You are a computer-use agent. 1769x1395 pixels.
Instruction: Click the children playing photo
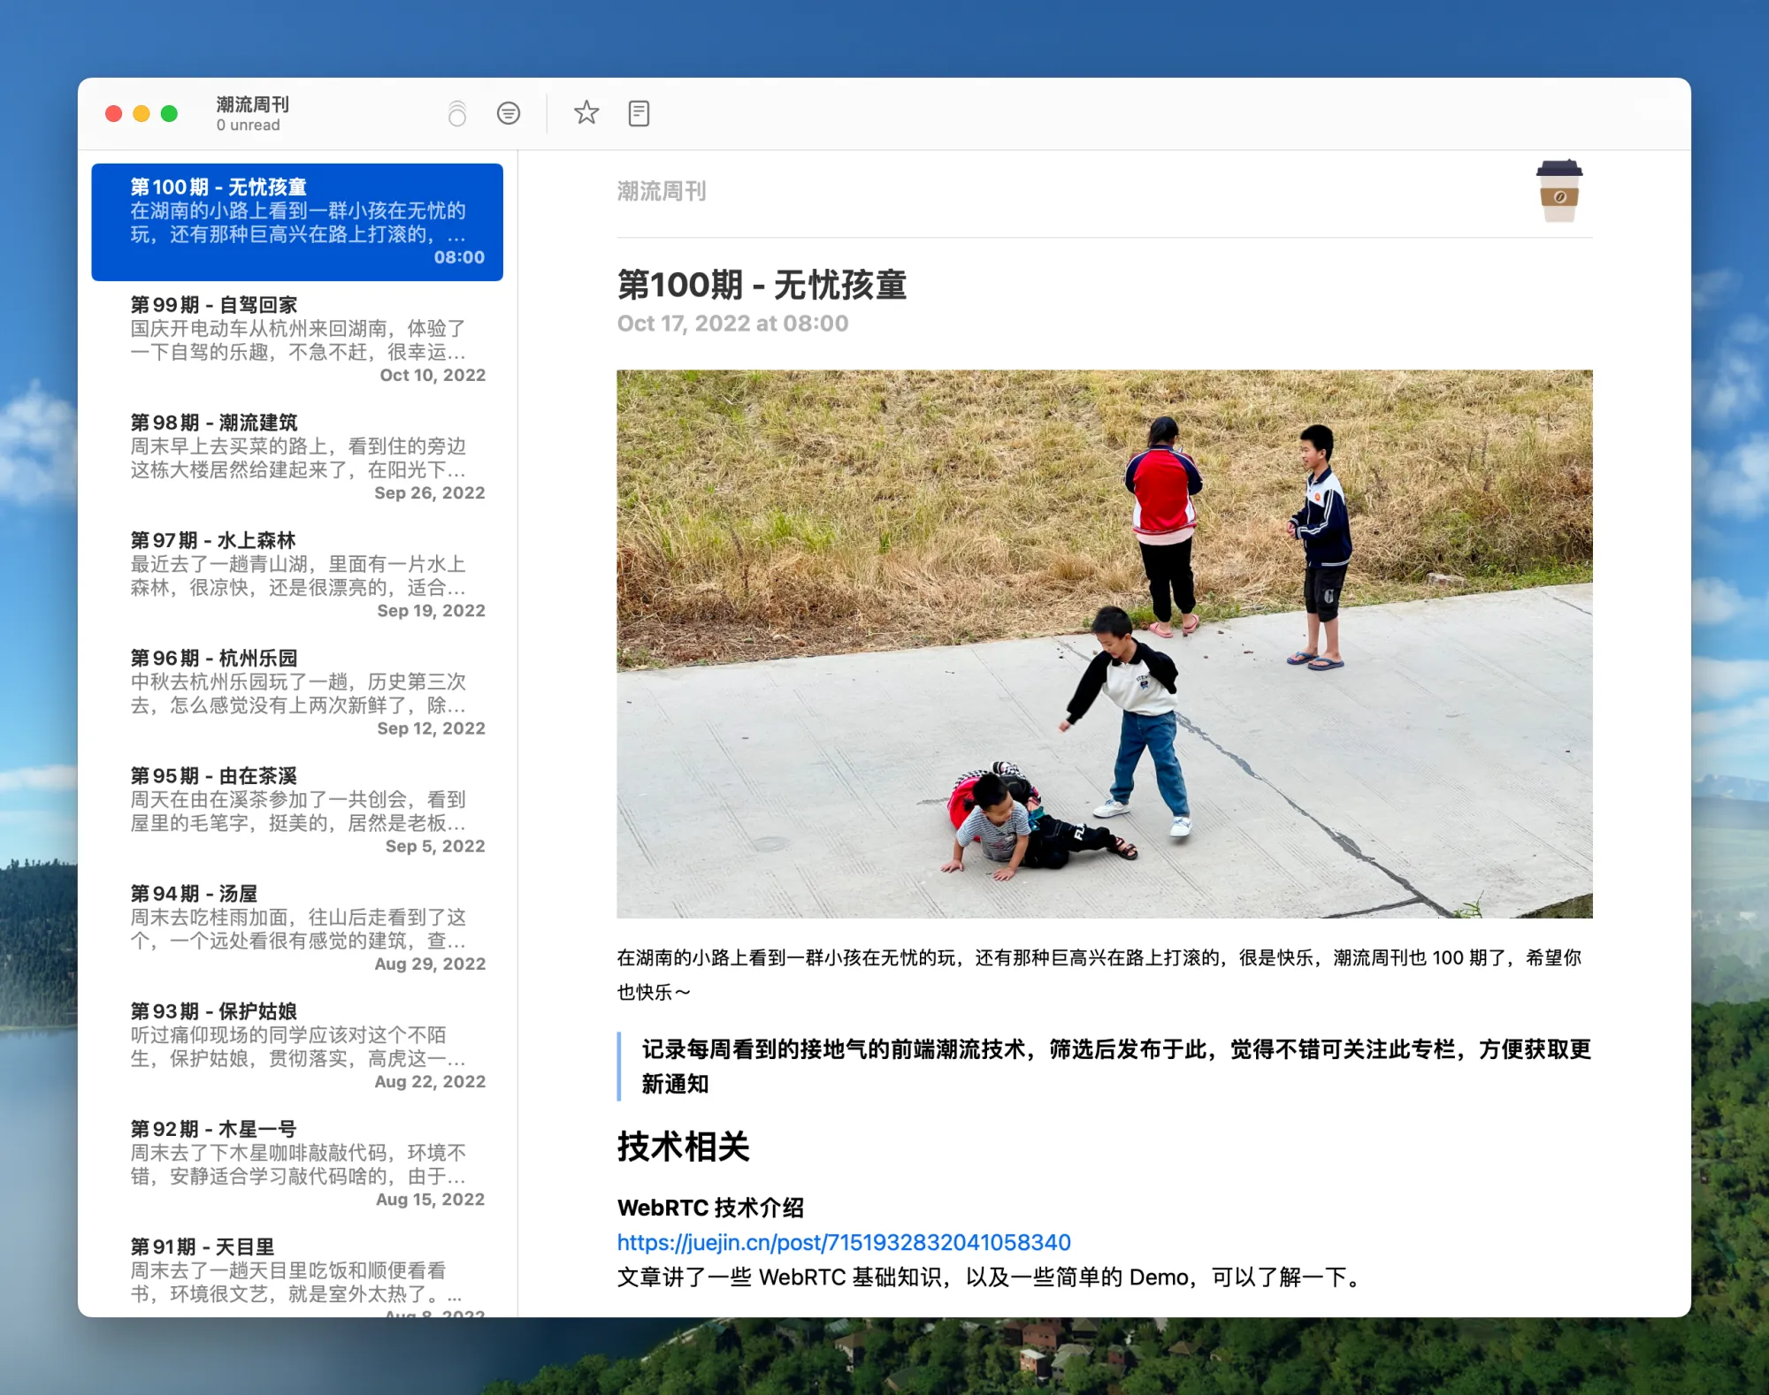point(1104,644)
